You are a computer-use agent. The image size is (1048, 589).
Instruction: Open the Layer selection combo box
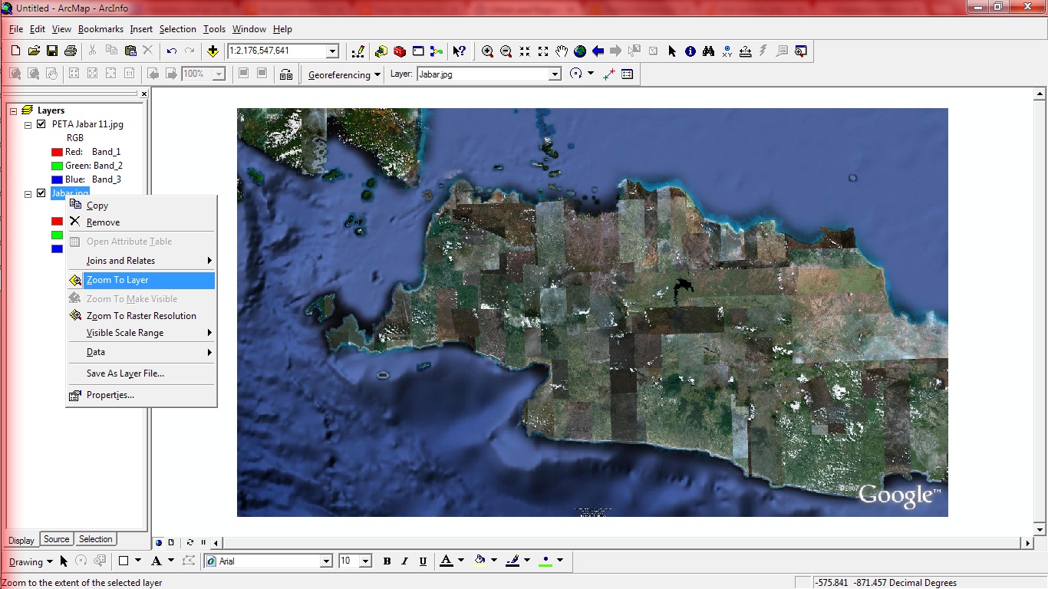tap(555, 74)
